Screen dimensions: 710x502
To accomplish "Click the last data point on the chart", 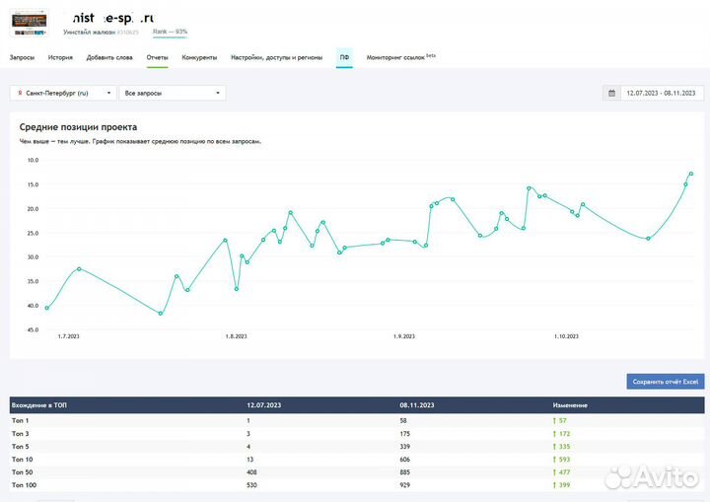I will point(691,174).
